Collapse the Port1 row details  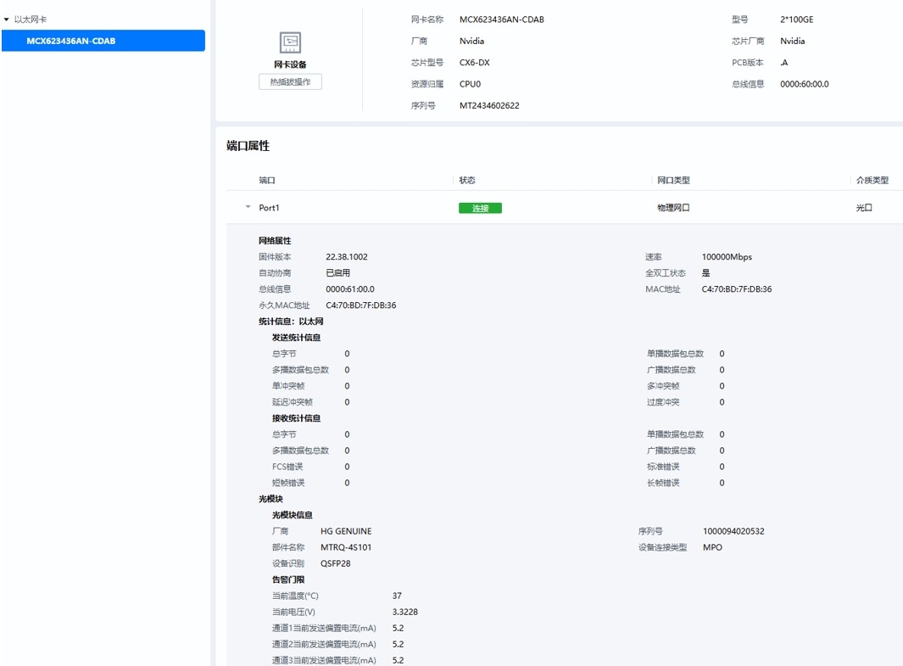point(248,207)
